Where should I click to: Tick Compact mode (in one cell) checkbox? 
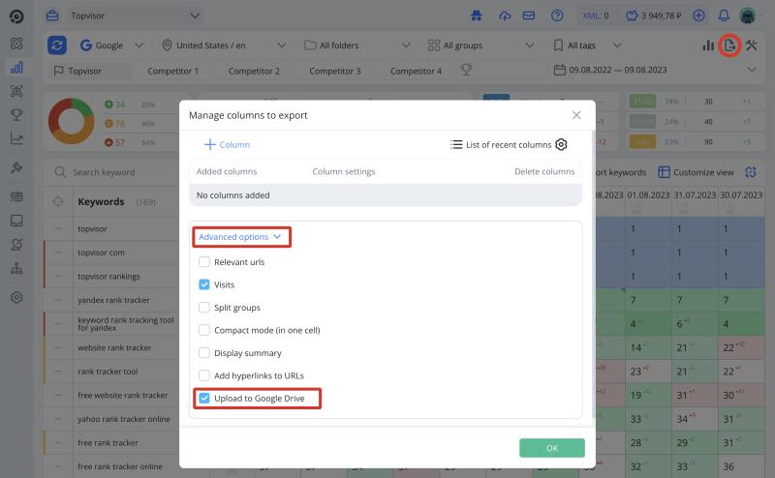click(204, 330)
